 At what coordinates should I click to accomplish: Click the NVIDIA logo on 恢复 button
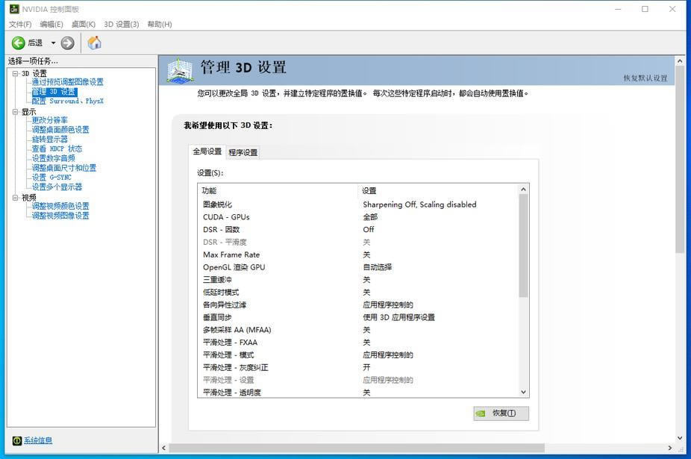[481, 413]
